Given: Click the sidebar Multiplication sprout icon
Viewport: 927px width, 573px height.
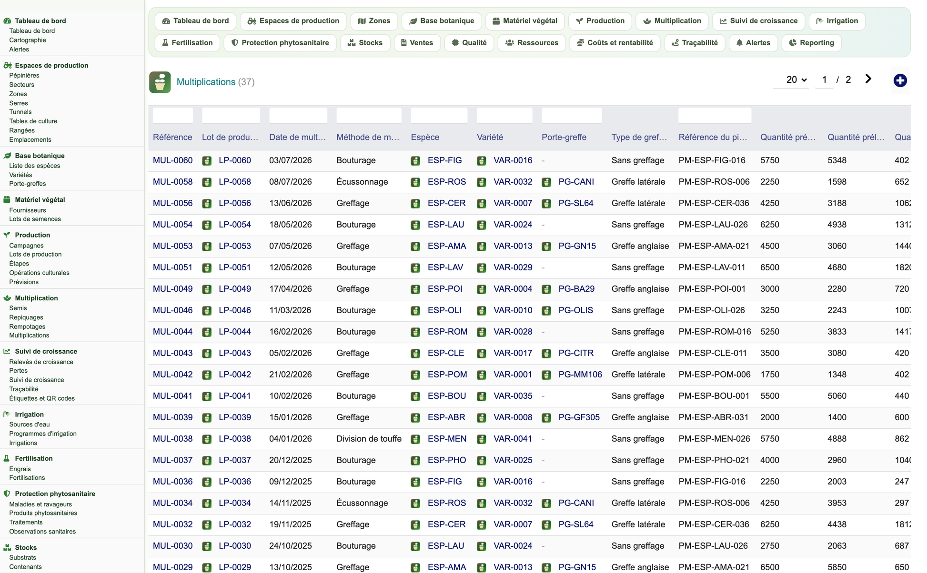Looking at the screenshot, I should 7,298.
